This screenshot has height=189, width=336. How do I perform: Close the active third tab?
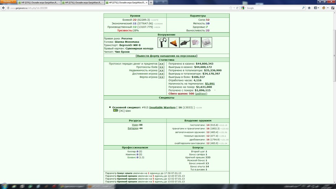[x=147, y=3]
